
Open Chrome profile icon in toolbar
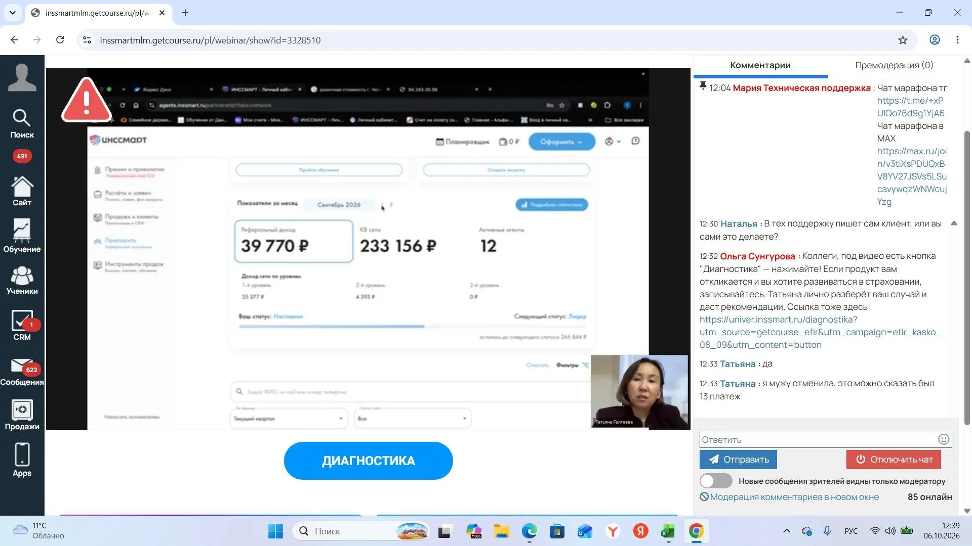pos(935,40)
